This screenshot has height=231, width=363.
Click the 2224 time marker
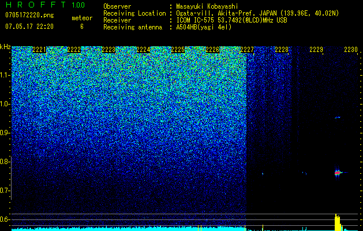(143, 50)
